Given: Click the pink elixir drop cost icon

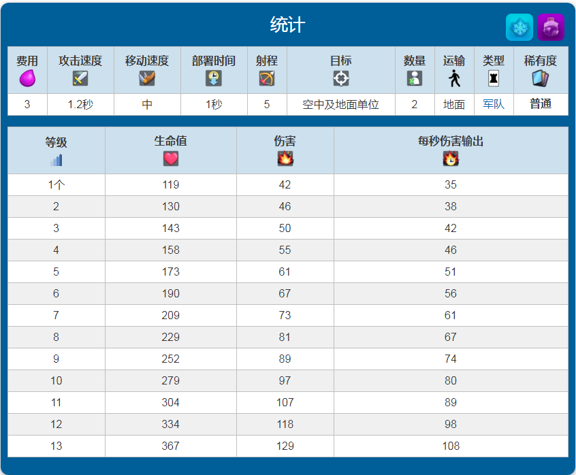Looking at the screenshot, I should [x=27, y=78].
